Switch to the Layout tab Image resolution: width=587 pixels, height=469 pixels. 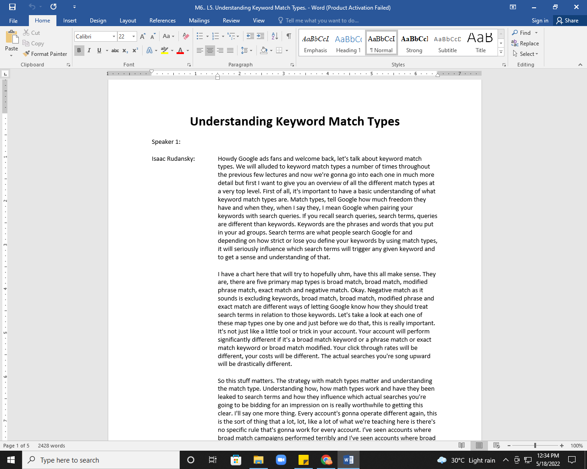point(128,21)
